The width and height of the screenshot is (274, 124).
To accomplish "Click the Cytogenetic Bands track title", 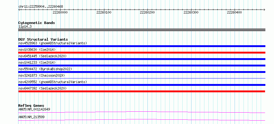I will pyautogui.click(x=37, y=23).
